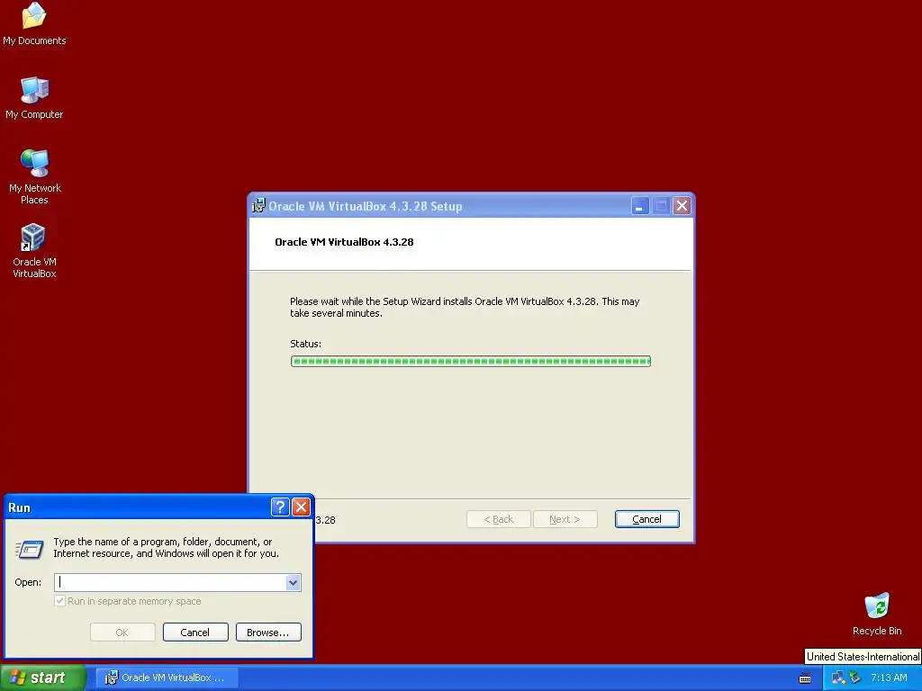Minimize the VirtualBox Setup window
This screenshot has width=922, height=691.
click(x=640, y=206)
